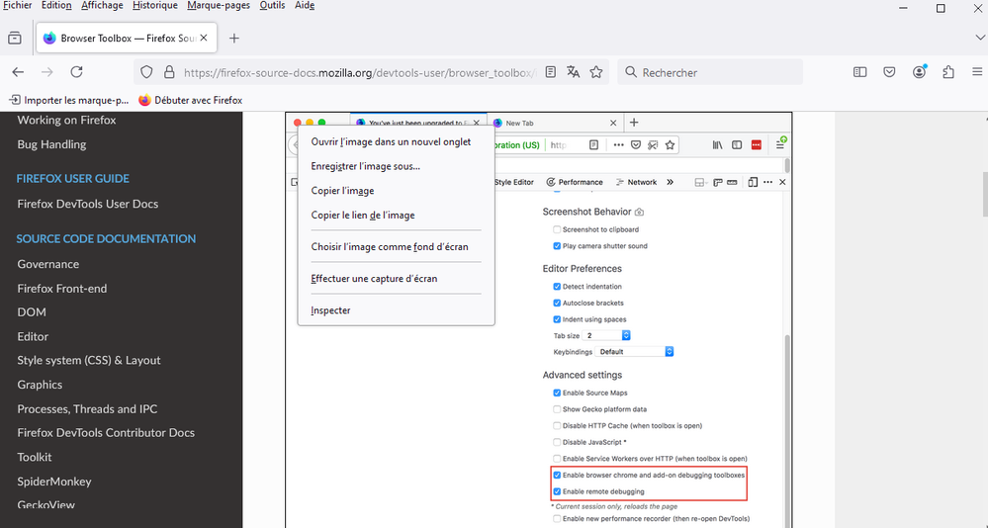Click Enable remote debugging checkbox in doc image
Viewport: 988px width, 528px height.
click(x=557, y=490)
